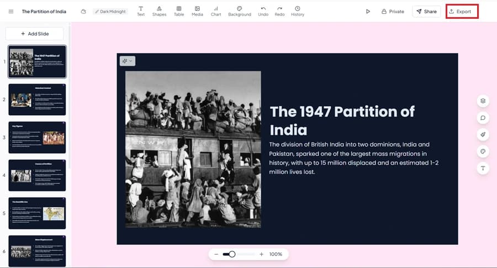497x268 pixels.
Task: Click the Export button
Action: 462,12
